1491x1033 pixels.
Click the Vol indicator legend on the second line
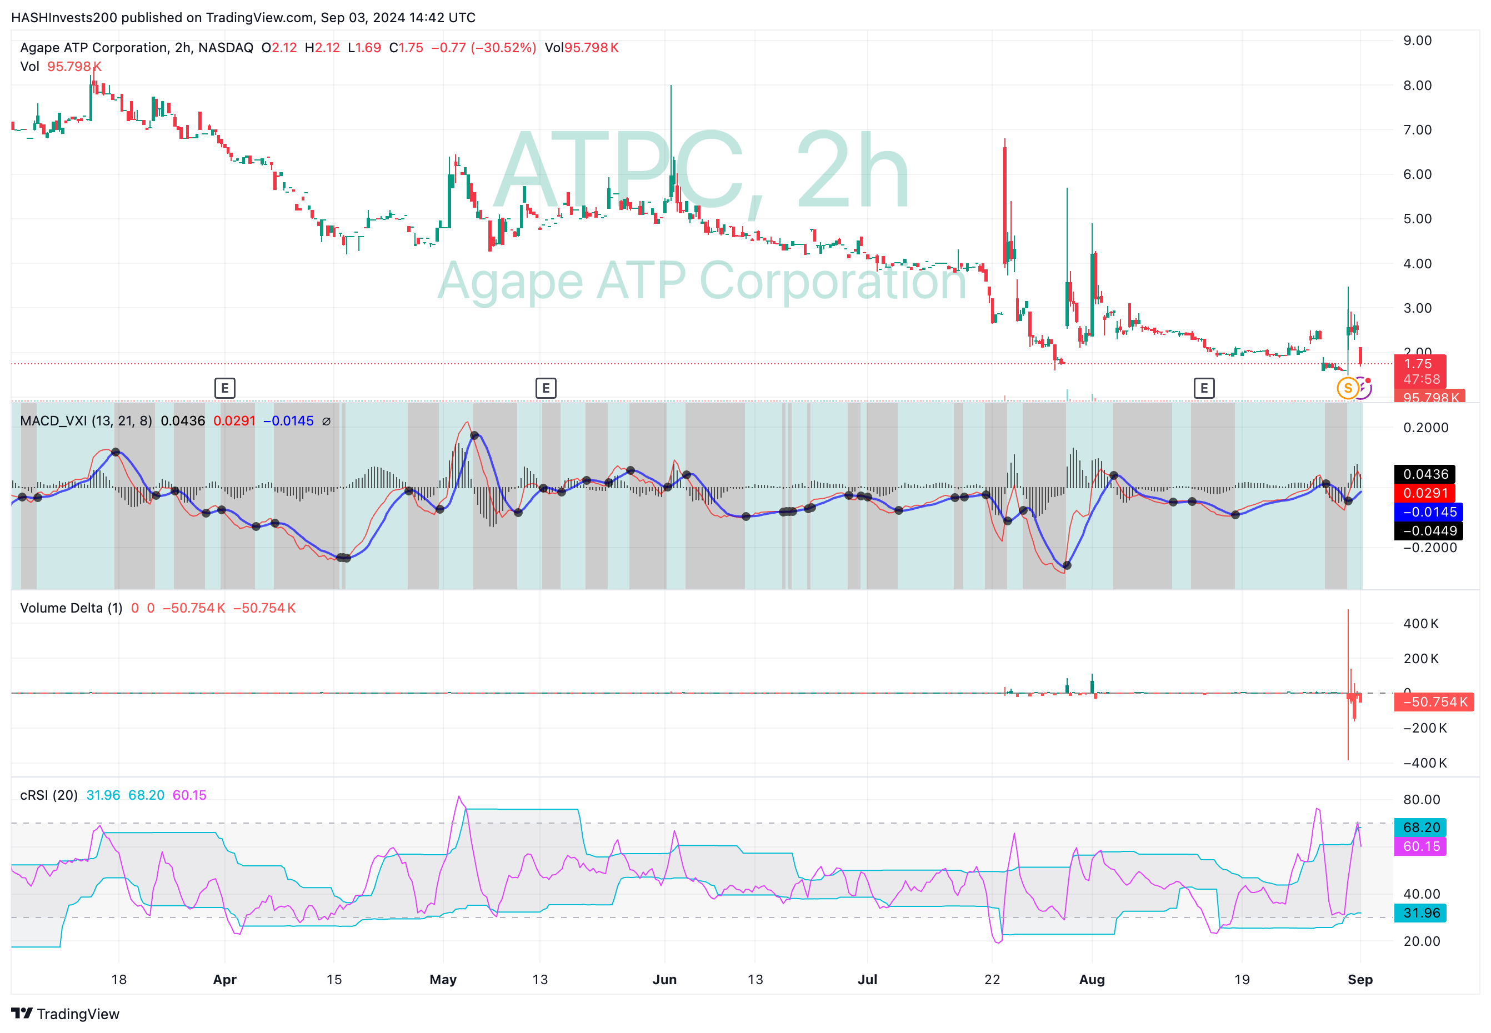(x=61, y=67)
